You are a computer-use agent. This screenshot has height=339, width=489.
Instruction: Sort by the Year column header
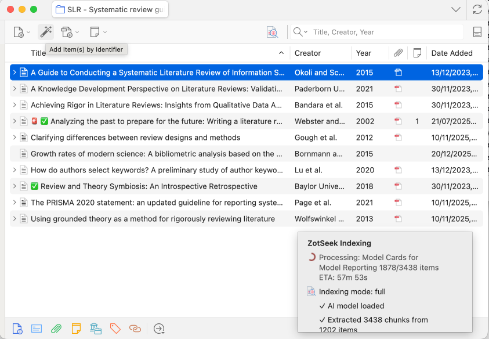(370, 53)
